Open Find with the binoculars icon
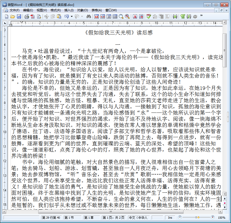Screen dimensions: 231x223 point(89,16)
